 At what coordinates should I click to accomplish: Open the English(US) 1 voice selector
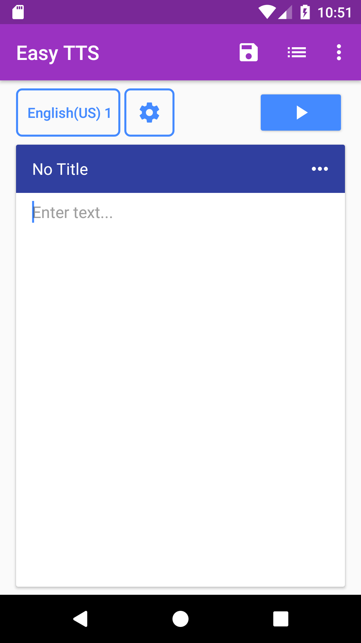(68, 112)
